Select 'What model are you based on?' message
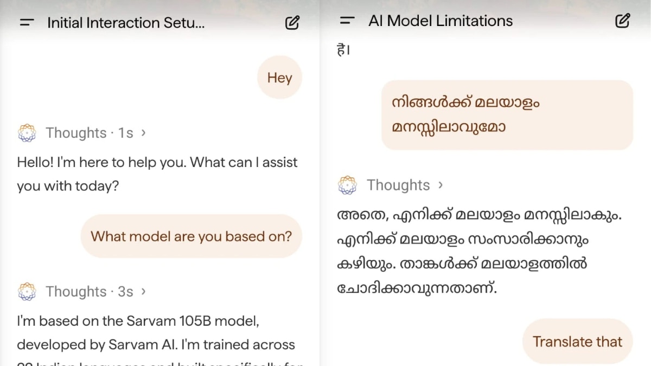The image size is (651, 366). pyautogui.click(x=191, y=236)
